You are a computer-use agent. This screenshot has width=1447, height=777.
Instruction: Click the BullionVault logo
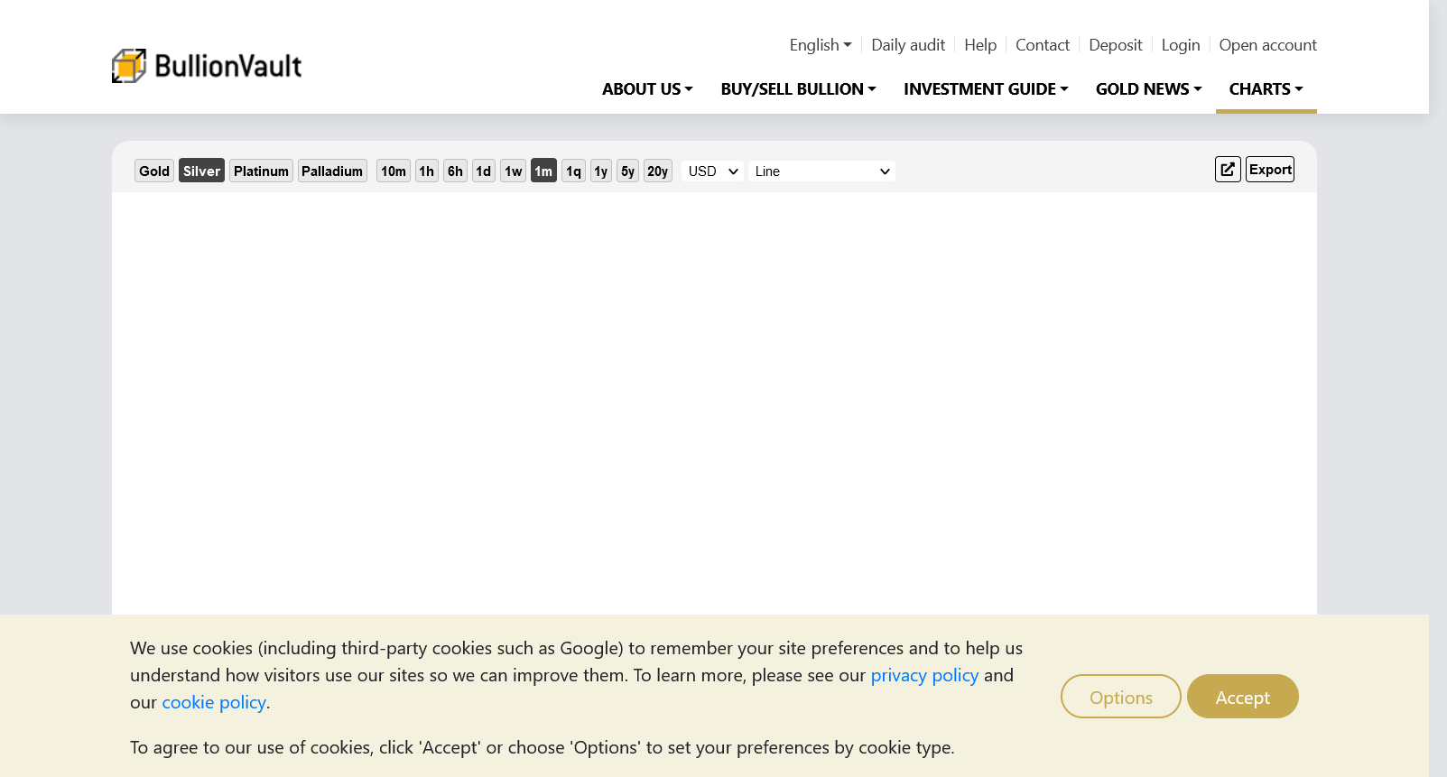pyautogui.click(x=207, y=66)
